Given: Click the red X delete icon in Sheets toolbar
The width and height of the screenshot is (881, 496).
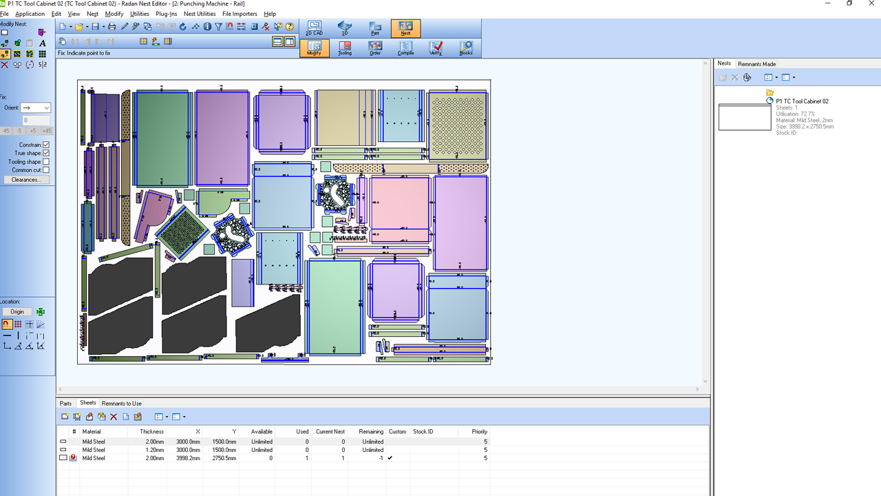Looking at the screenshot, I should [x=114, y=417].
